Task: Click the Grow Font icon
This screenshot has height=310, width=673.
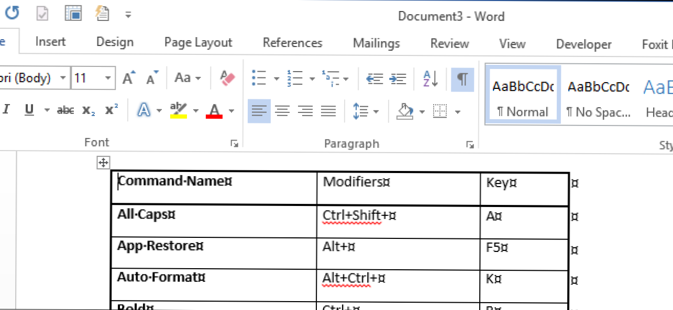Action: [128, 78]
